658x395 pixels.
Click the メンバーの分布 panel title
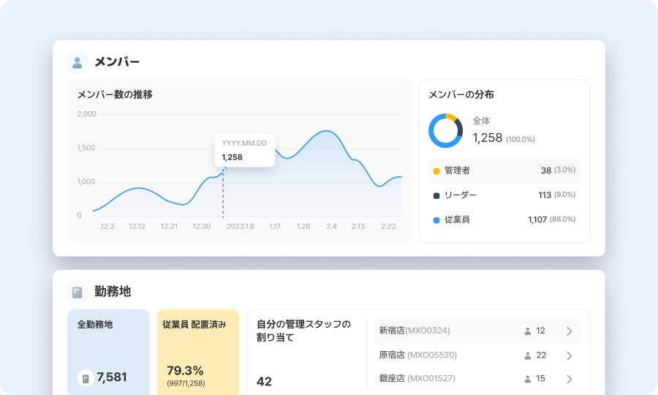[461, 94]
